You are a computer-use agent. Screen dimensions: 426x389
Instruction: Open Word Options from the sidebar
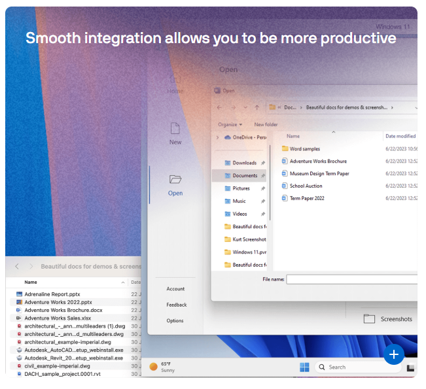175,320
